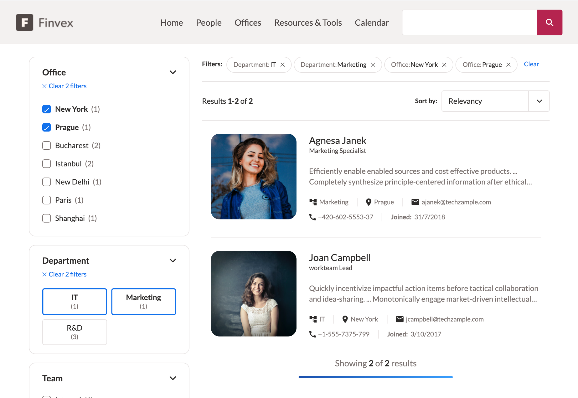Deselect the IT department toggle
This screenshot has height=398, width=578.
(75, 302)
